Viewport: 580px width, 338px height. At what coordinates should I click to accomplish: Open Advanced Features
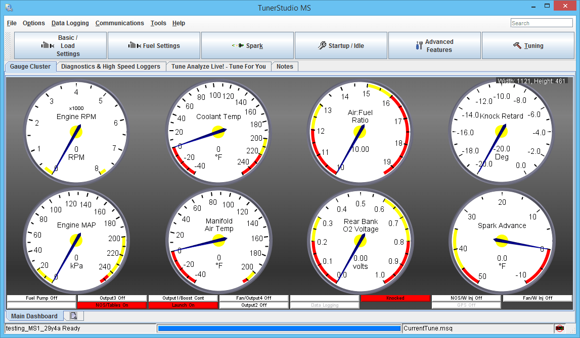(x=435, y=45)
